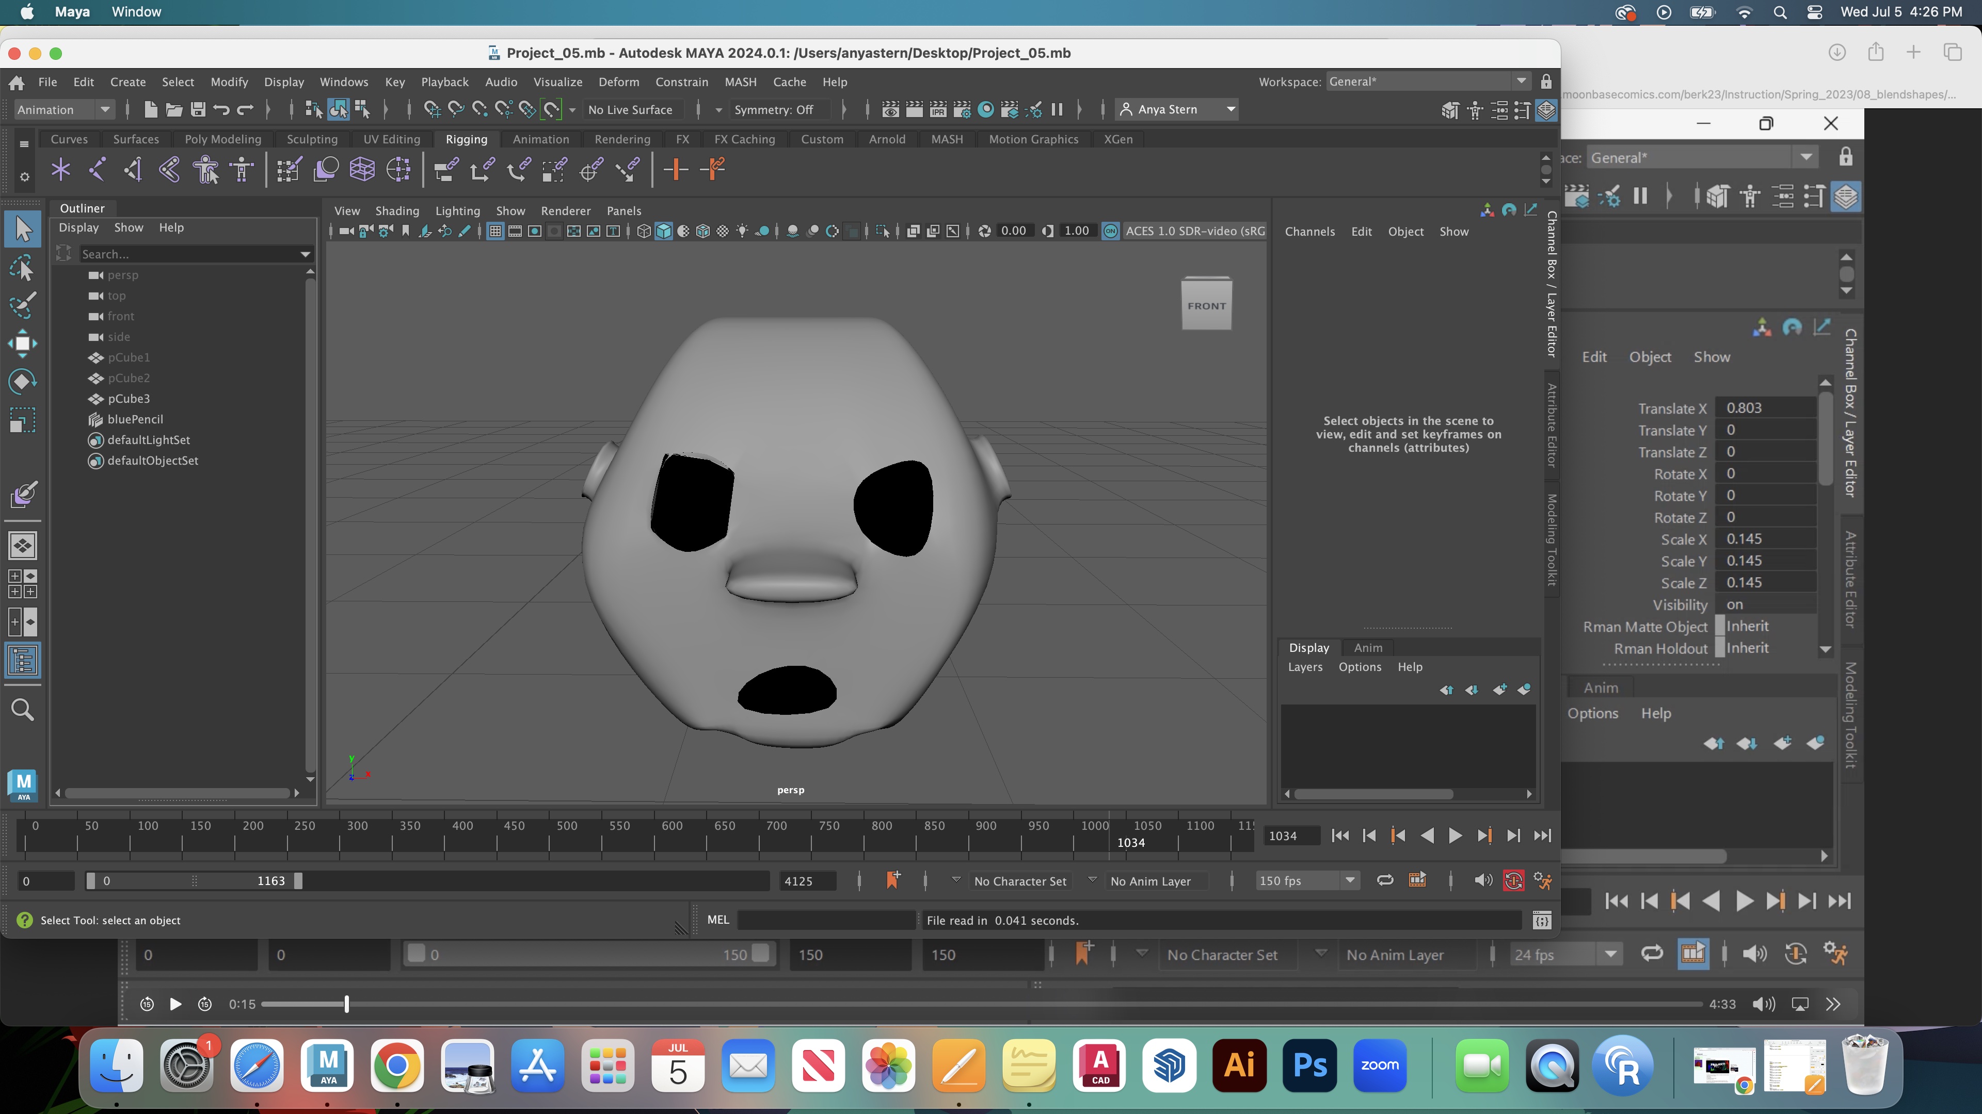Switch to the Poly Modeling shelf tab
Viewport: 1982px width, 1114px height.
(x=222, y=139)
